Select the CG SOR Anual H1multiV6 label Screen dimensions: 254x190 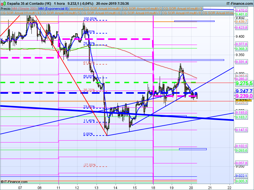[x=101, y=13]
